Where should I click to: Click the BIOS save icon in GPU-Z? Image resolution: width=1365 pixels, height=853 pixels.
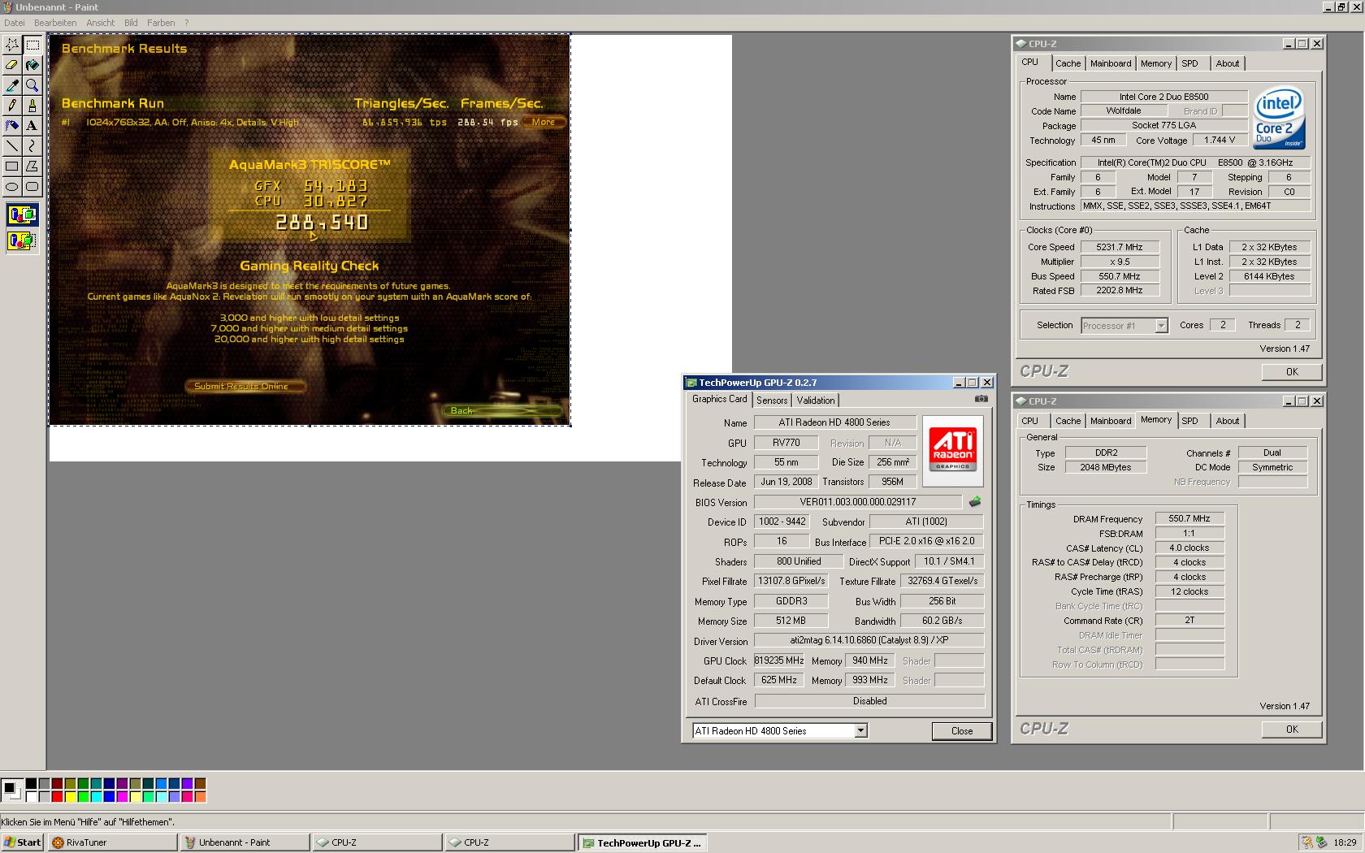pos(975,502)
